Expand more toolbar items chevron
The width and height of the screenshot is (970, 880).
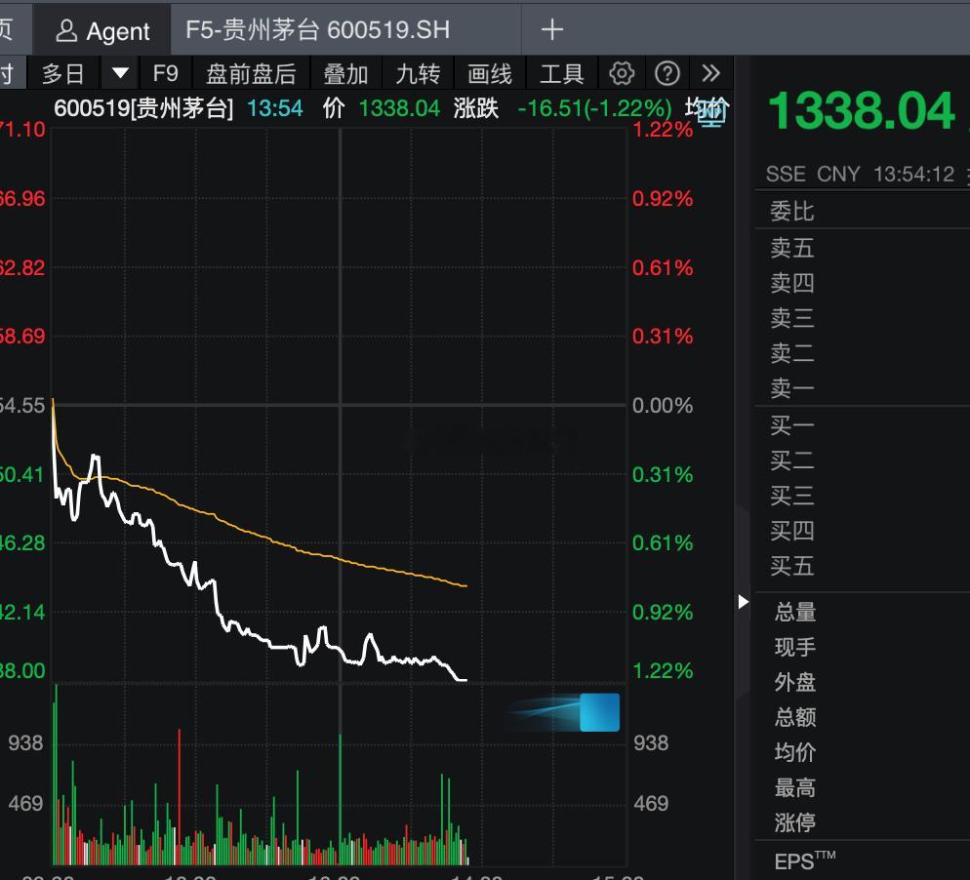(x=710, y=73)
